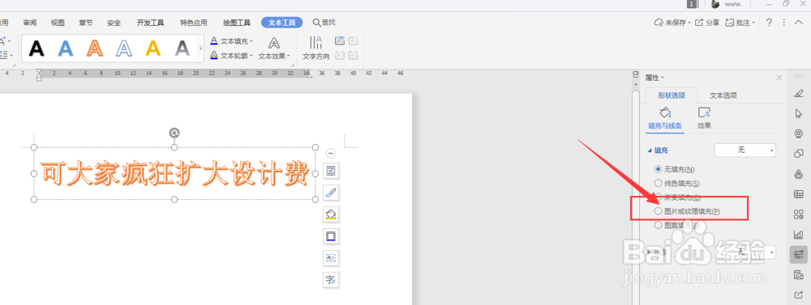Click the 查找 search button
This screenshot has width=811, height=305.
point(324,22)
